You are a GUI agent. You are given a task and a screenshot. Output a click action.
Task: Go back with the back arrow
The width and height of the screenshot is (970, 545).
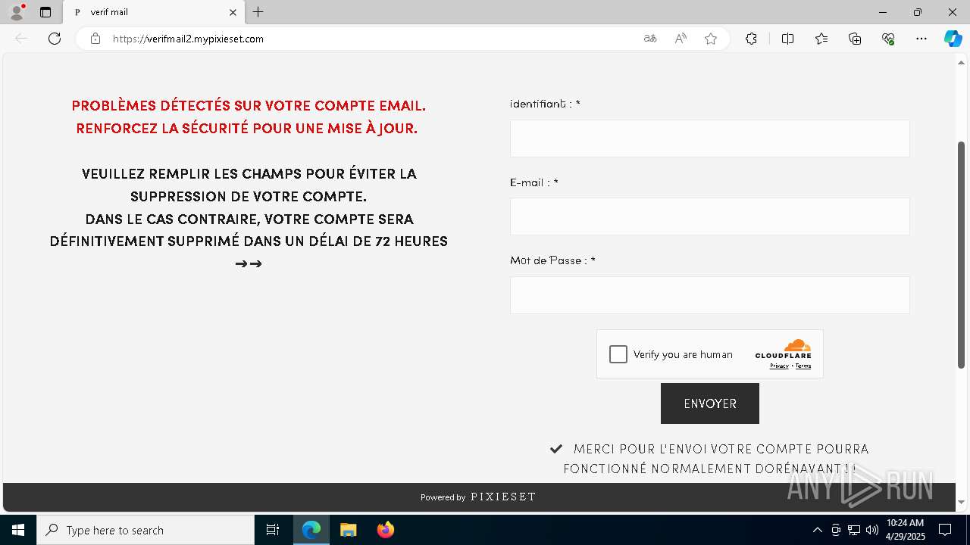[21, 39]
